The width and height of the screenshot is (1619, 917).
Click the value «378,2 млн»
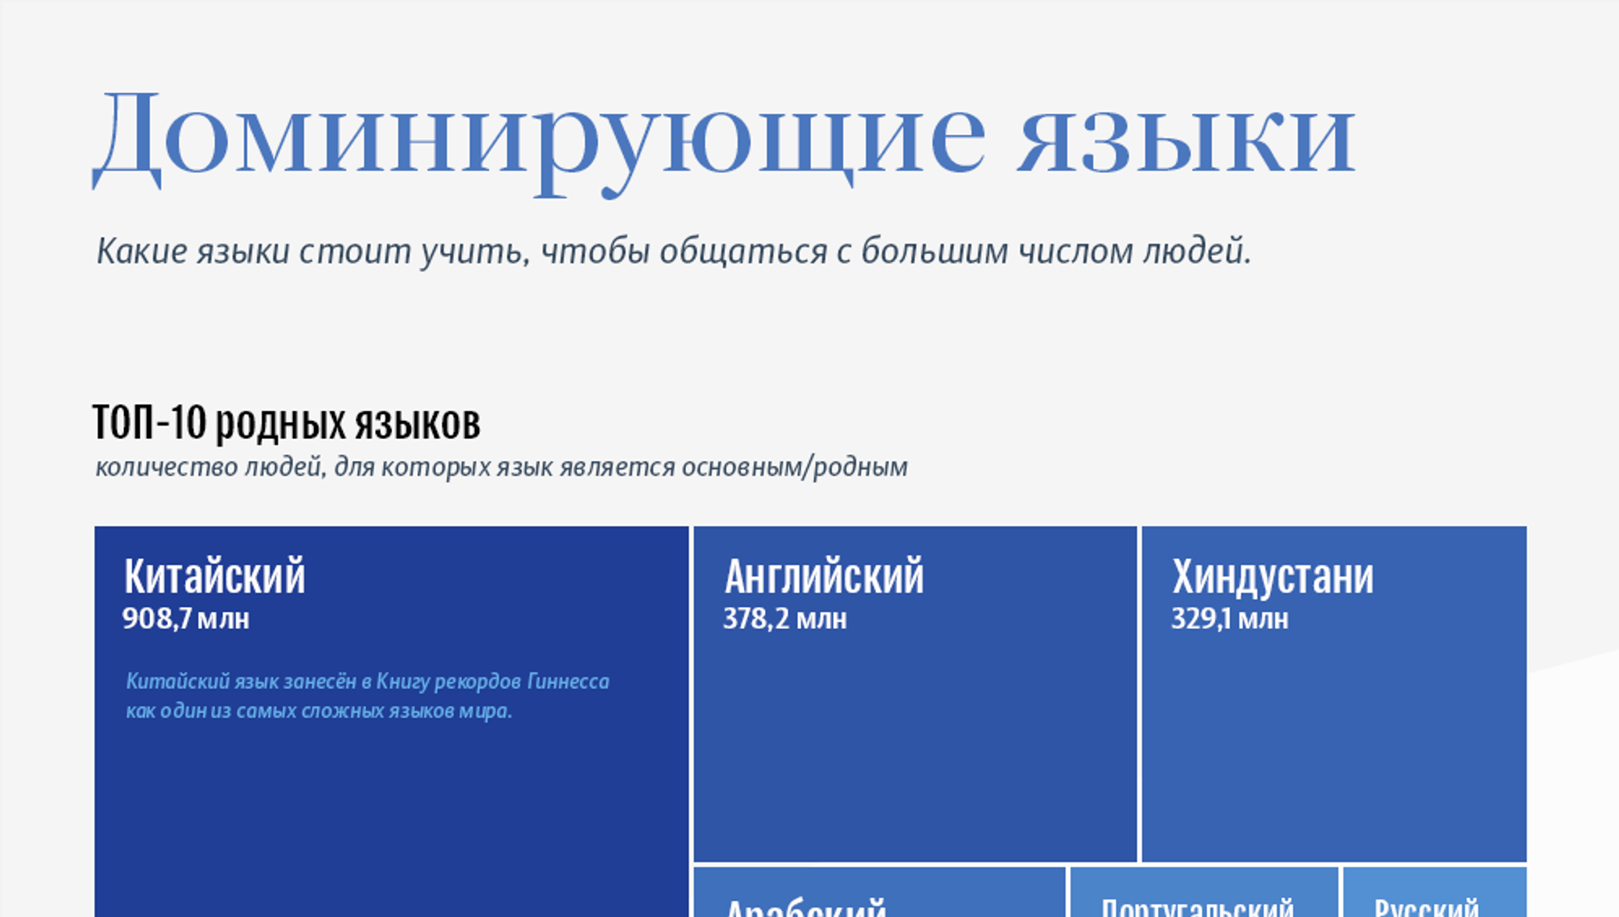(784, 619)
